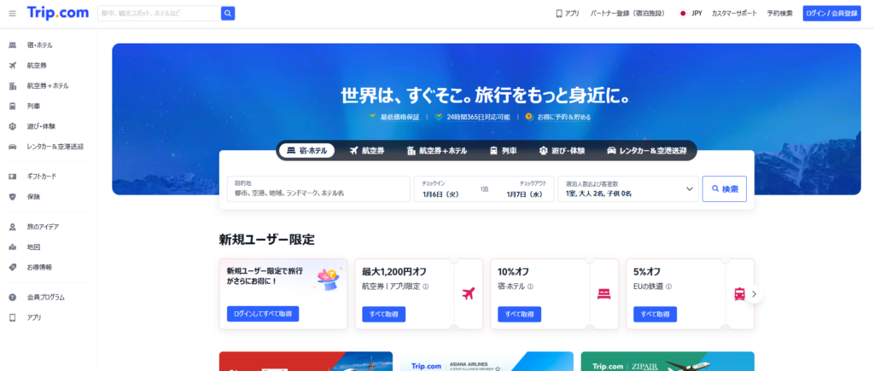This screenshot has width=874, height=371.
Task: Click the ログイン / 会員登録 button
Action: [831, 14]
